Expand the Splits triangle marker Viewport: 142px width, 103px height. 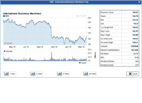tap(80, 63)
